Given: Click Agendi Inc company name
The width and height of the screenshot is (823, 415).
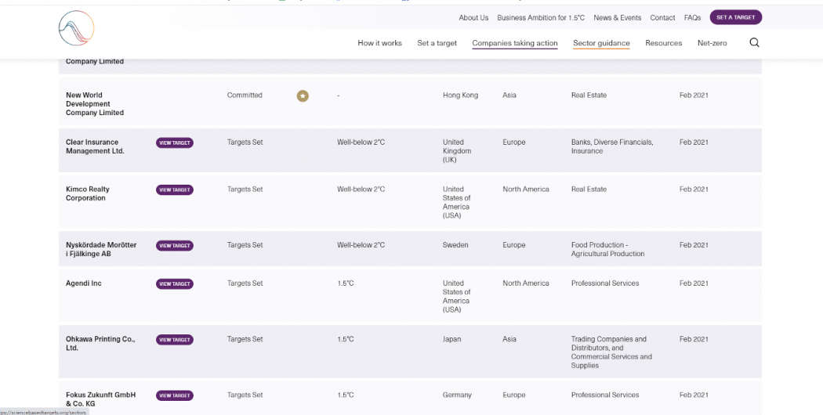Looking at the screenshot, I should coord(83,283).
